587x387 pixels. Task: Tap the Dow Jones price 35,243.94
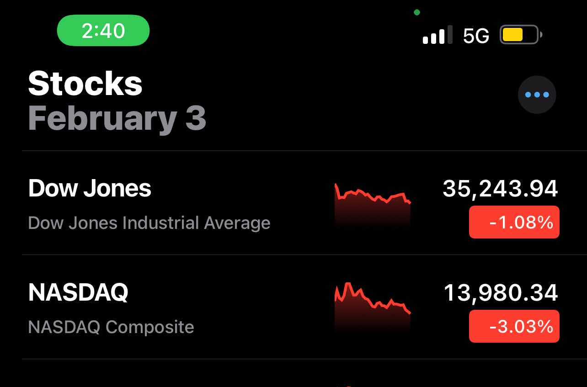501,189
